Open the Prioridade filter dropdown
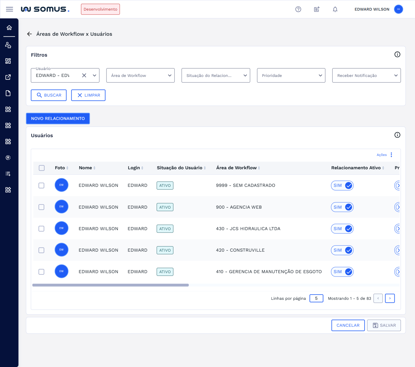The height and width of the screenshot is (367, 415). click(x=291, y=75)
